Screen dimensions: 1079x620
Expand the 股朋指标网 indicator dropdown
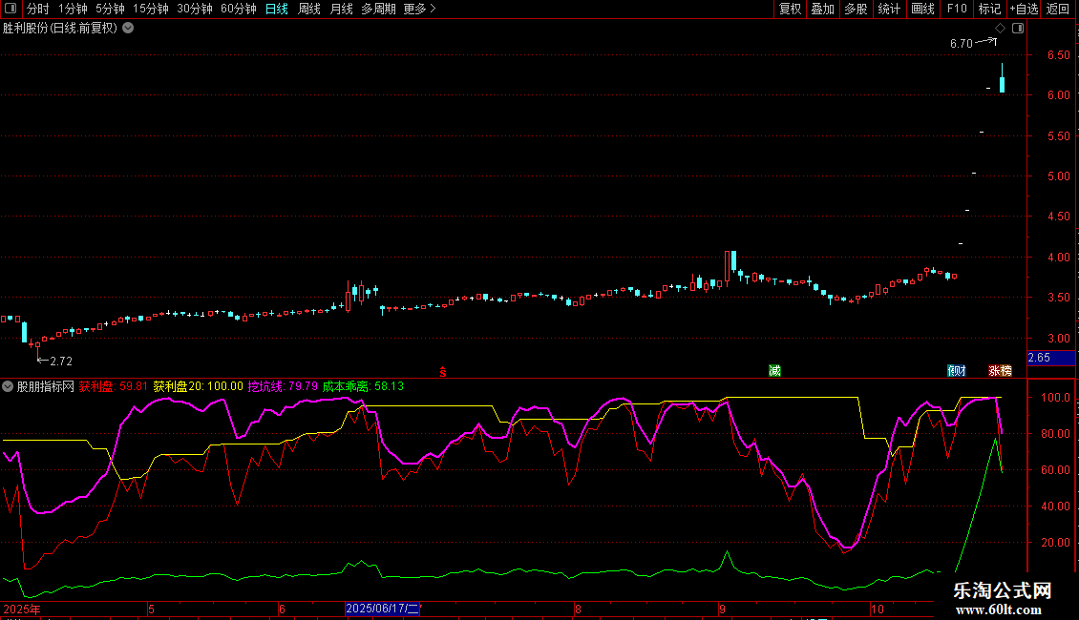[x=9, y=386]
